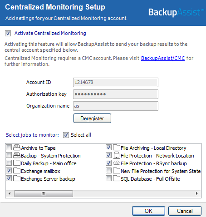
Task: Click the folder icon for Daily Backup - Main office
Action: click(x=17, y=163)
